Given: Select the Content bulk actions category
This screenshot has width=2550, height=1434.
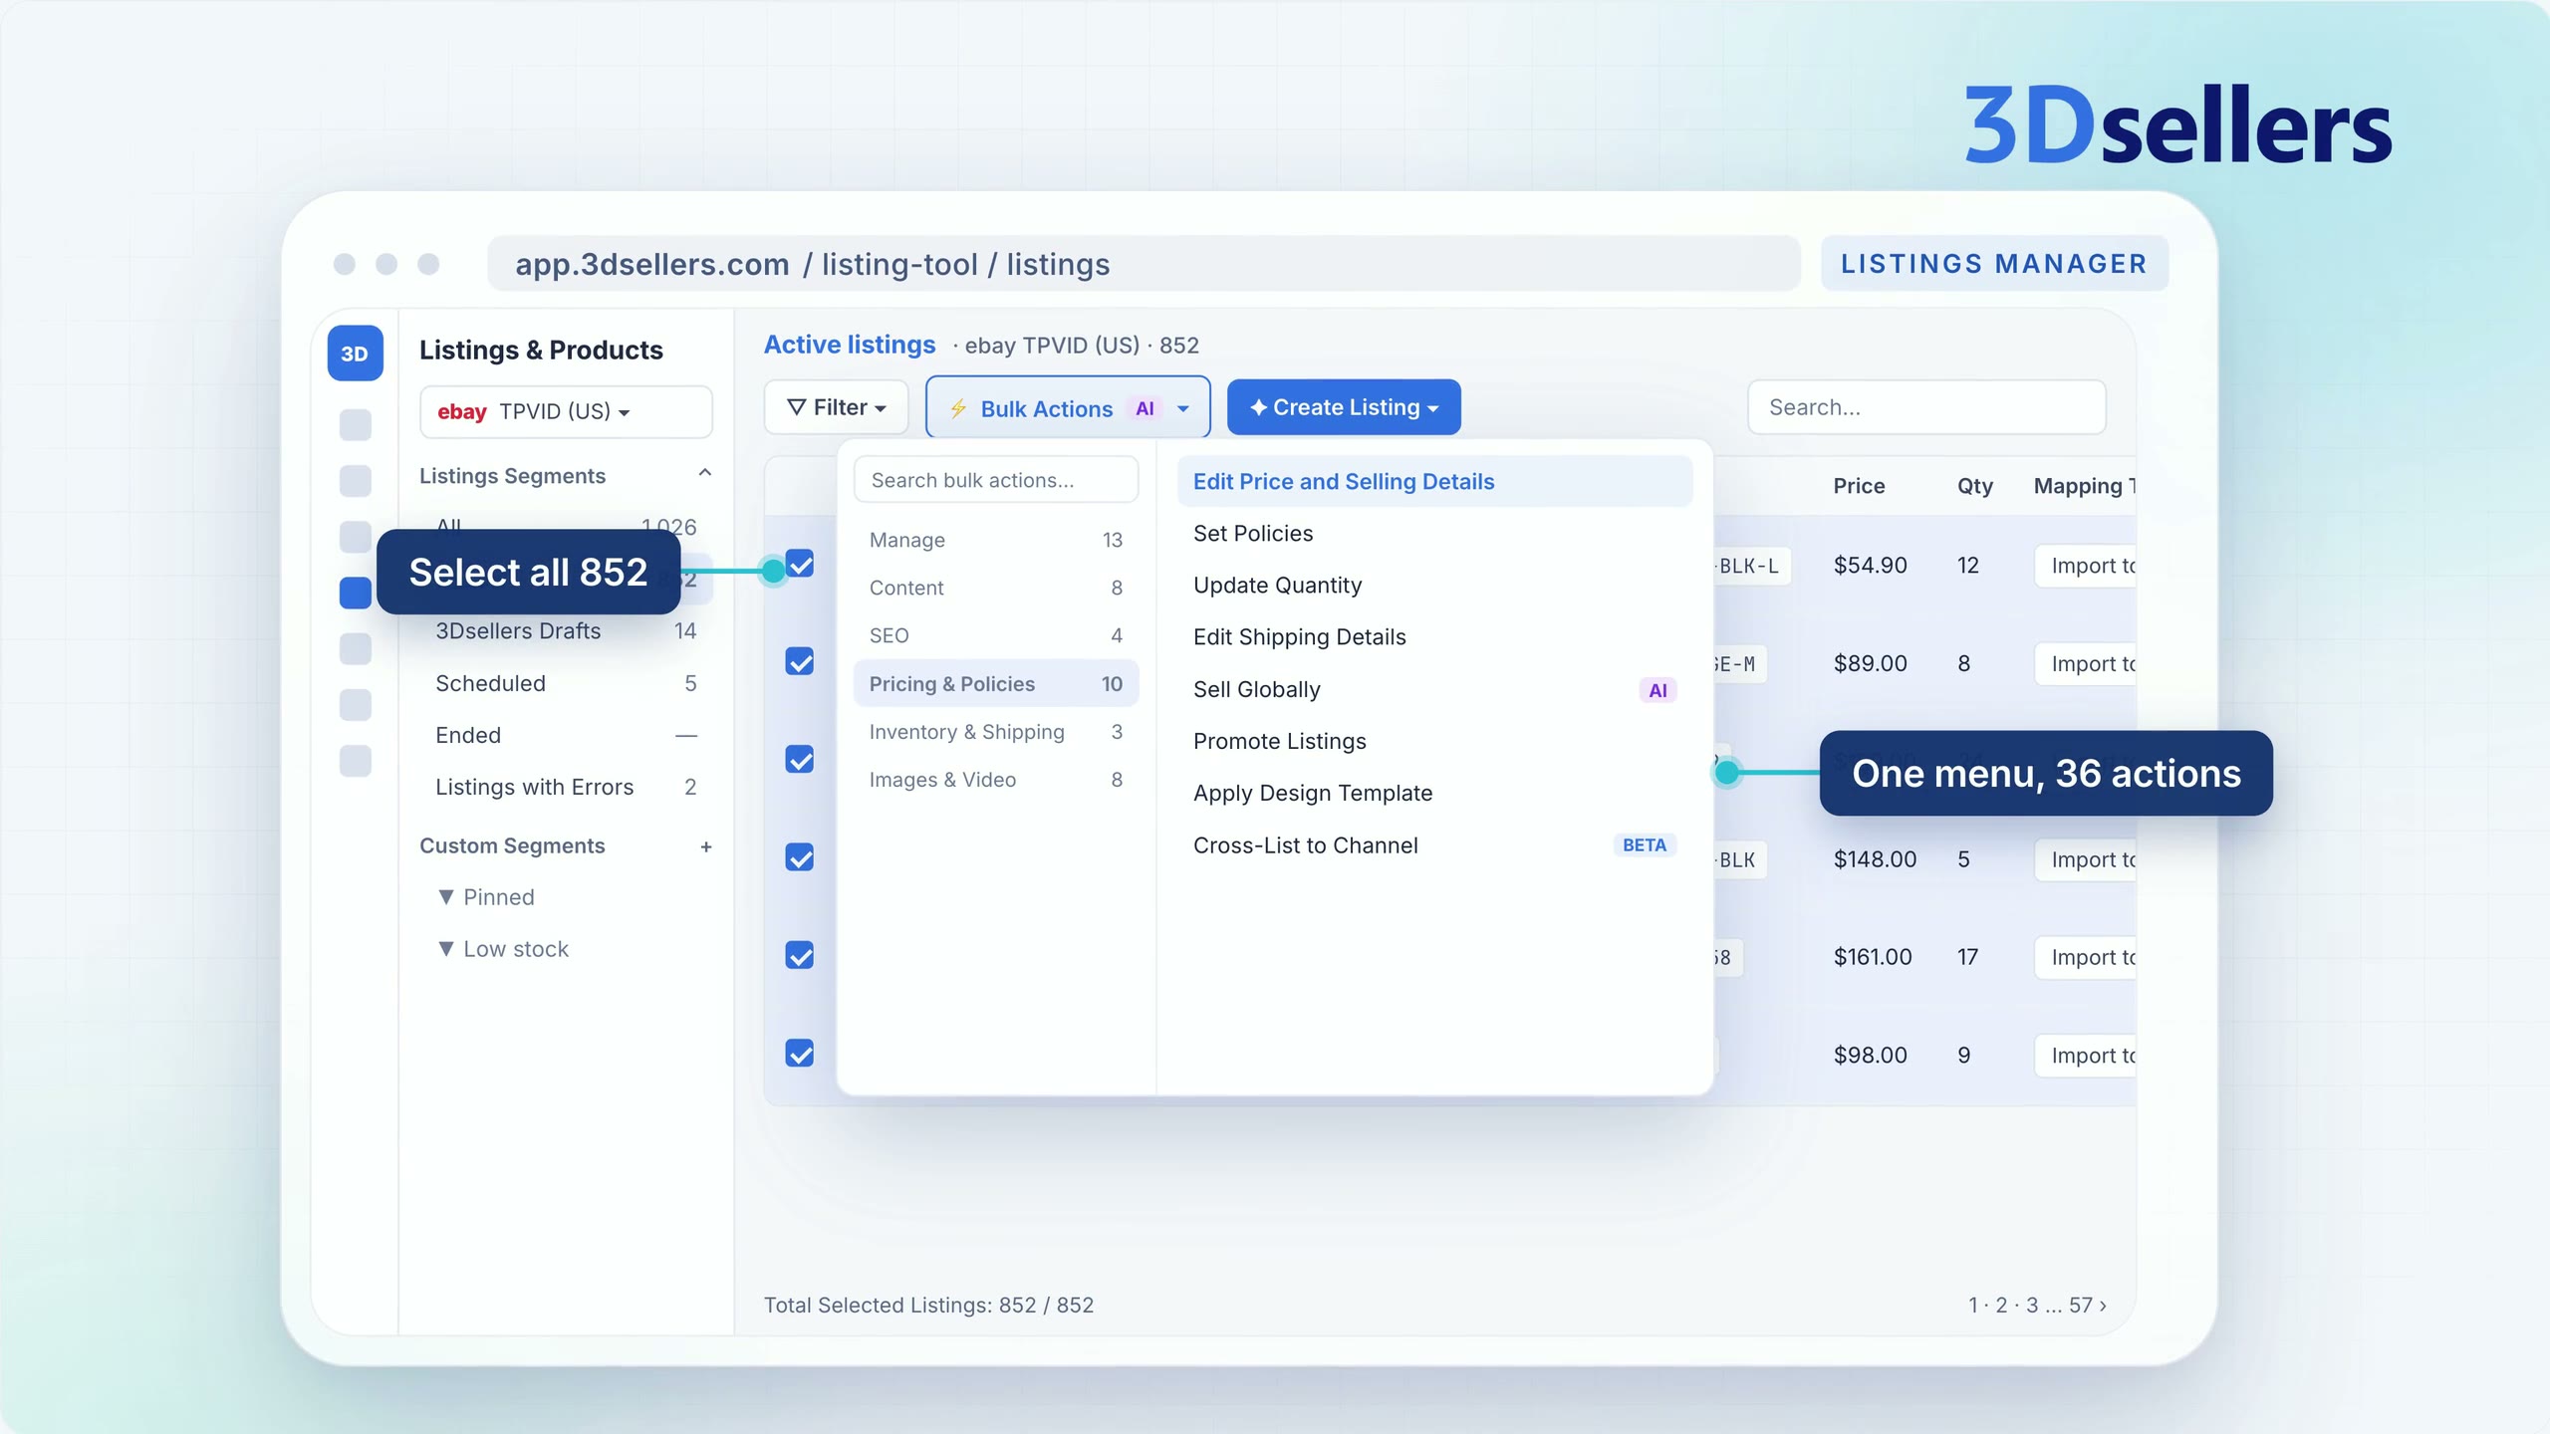Looking at the screenshot, I should (x=996, y=588).
